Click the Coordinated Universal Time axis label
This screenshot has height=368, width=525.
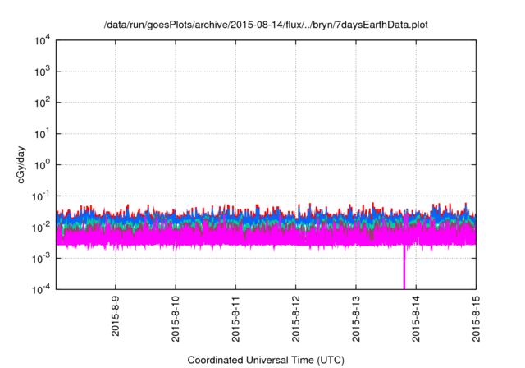(266, 360)
